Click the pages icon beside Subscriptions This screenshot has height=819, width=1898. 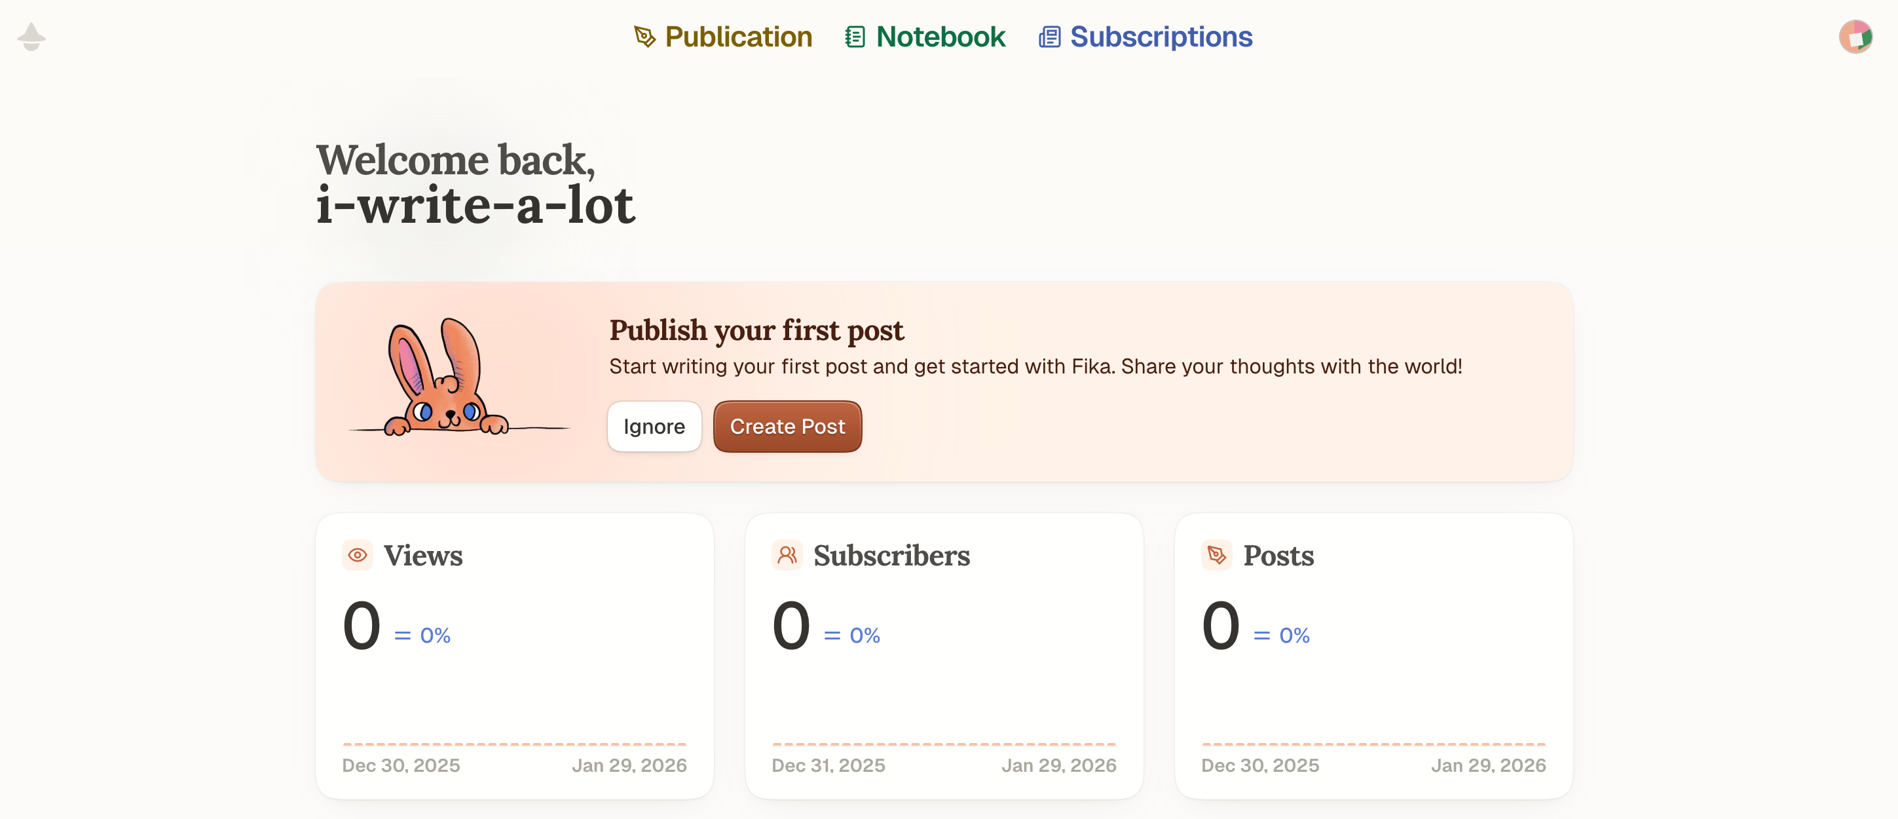click(1049, 37)
